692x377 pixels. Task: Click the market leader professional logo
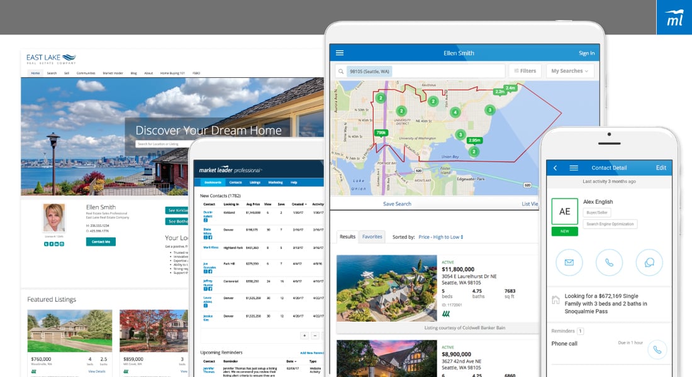coord(230,170)
